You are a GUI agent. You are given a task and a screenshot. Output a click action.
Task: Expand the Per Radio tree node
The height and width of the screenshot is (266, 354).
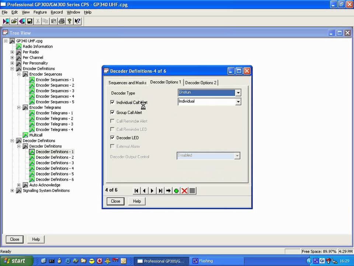point(12,52)
